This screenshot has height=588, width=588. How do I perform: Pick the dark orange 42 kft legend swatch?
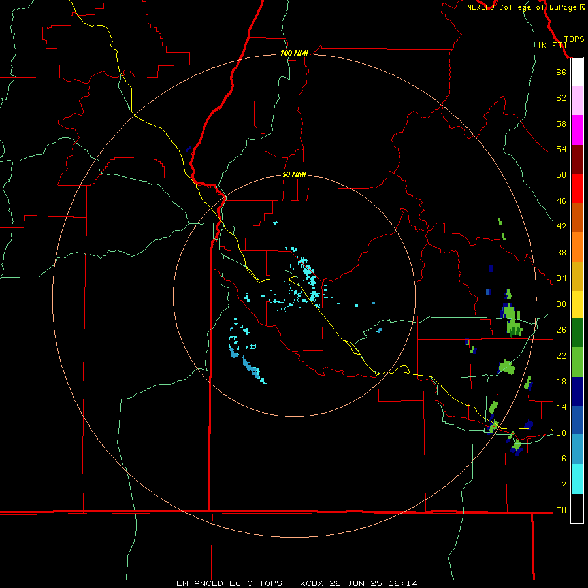click(x=577, y=218)
